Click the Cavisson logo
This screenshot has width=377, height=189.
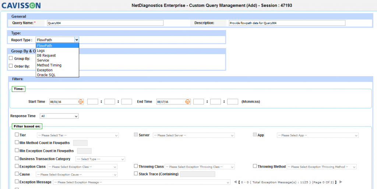click(x=21, y=5)
